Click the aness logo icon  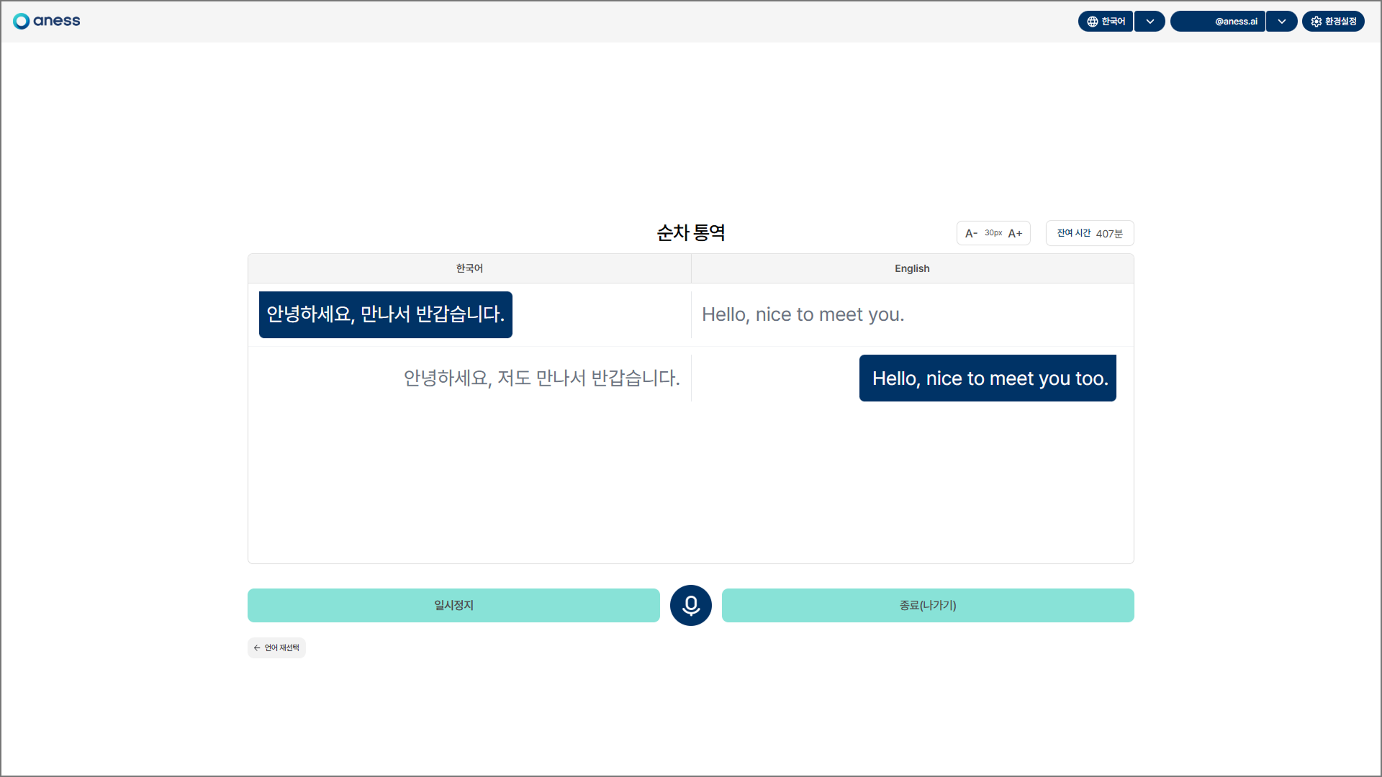tap(22, 21)
